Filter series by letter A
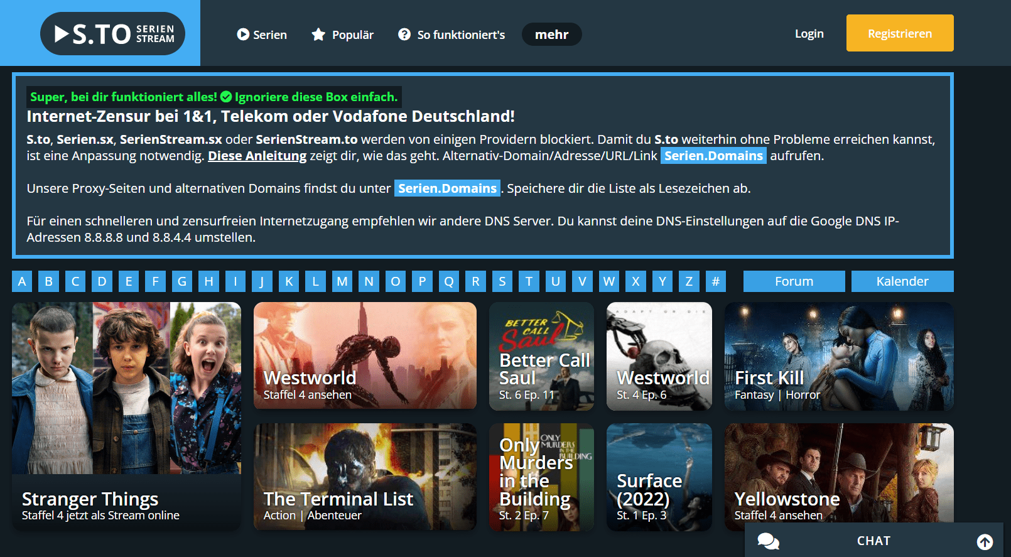 22,281
